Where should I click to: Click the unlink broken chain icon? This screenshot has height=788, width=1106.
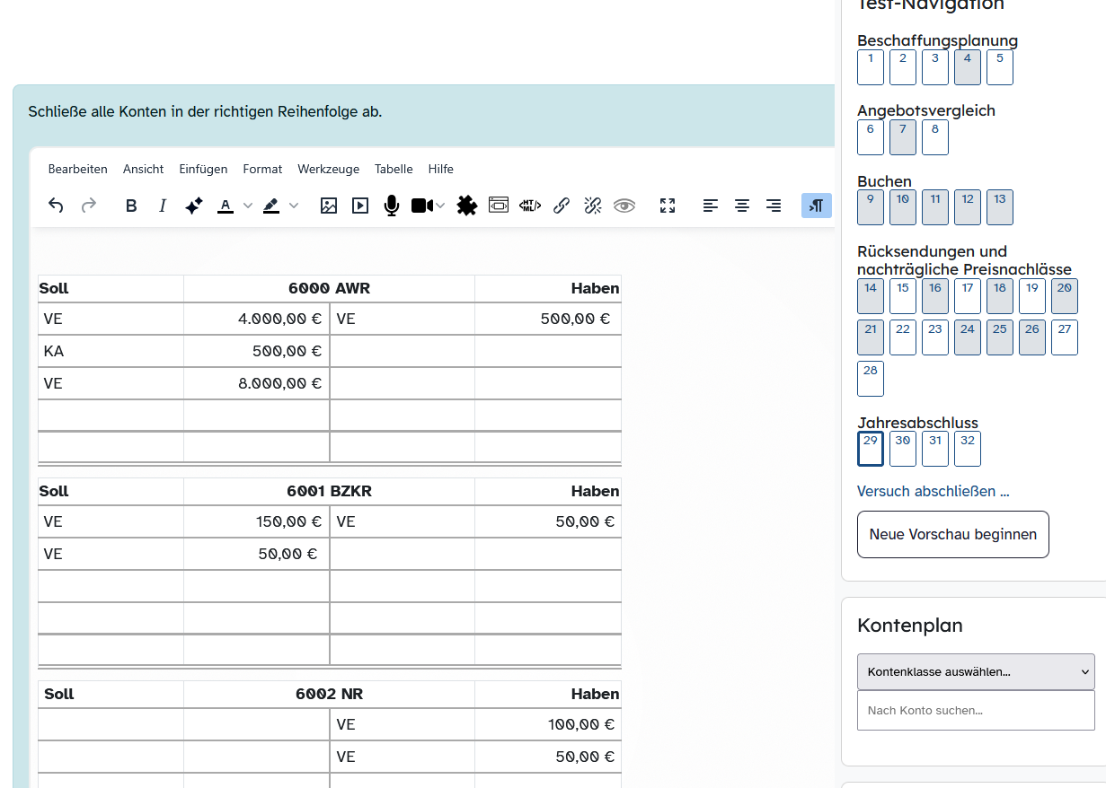(592, 206)
